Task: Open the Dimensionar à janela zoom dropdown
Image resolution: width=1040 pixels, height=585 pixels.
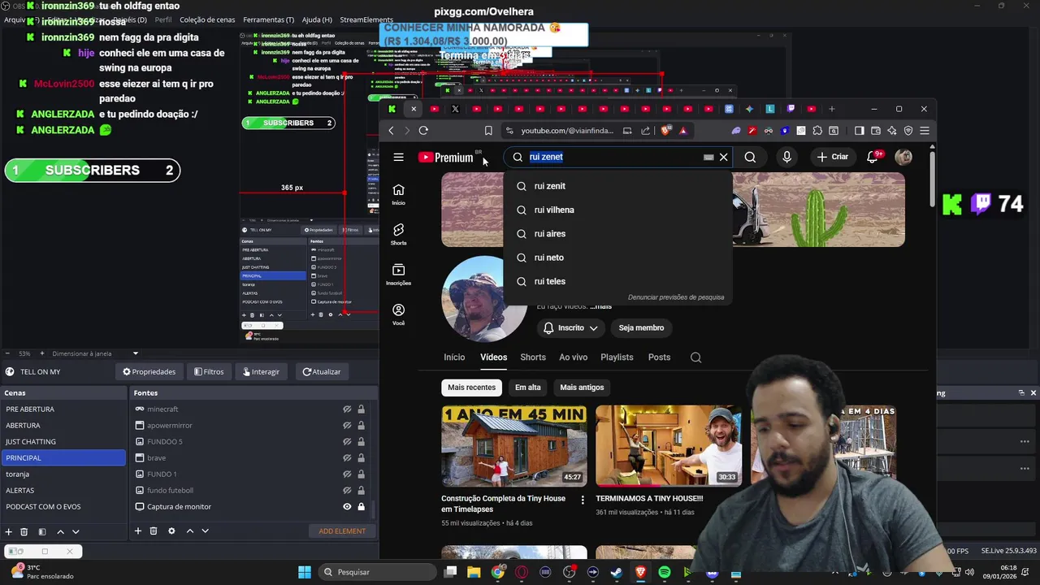Action: coord(136,353)
